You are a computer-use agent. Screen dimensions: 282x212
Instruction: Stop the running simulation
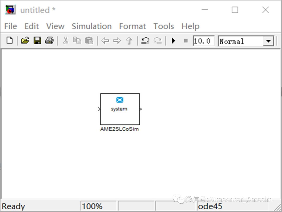point(186,41)
